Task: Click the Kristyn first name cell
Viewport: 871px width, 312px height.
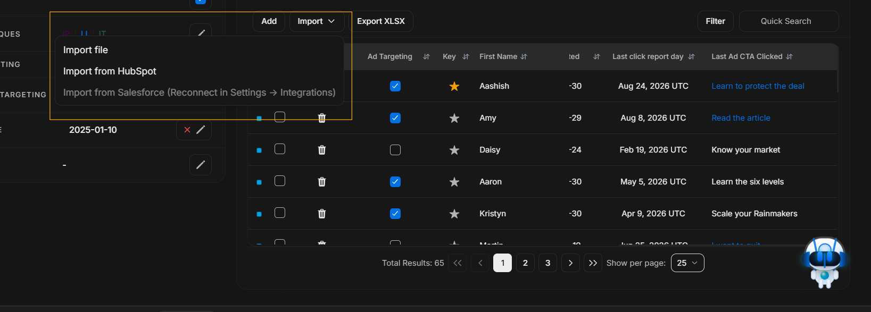Action: tap(493, 214)
